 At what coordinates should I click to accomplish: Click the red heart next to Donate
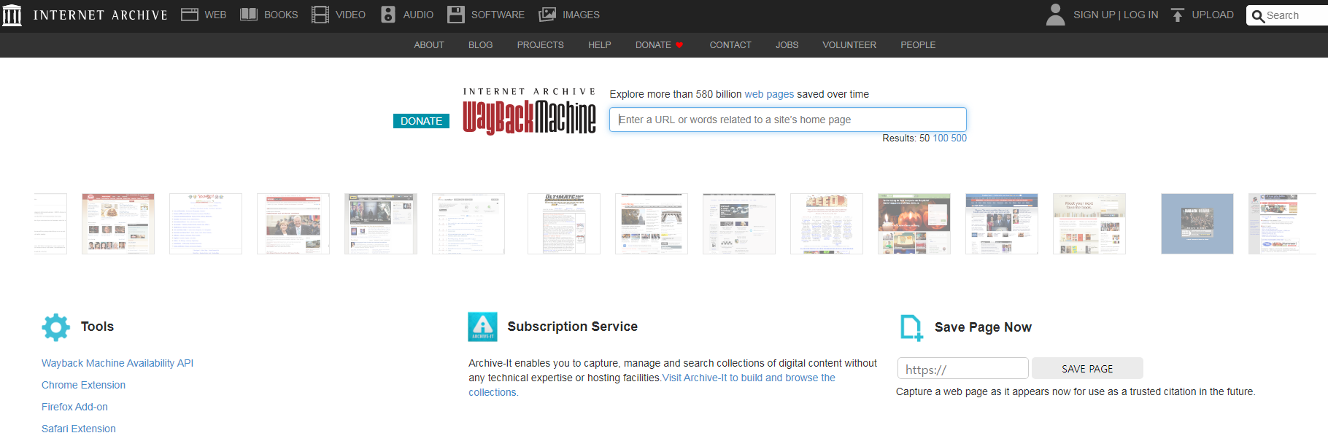tap(679, 45)
